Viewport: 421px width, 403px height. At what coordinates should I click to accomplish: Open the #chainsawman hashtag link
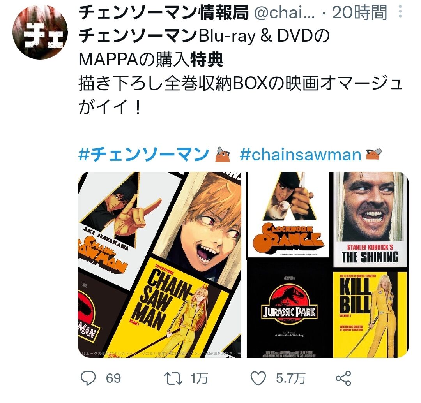(300, 155)
